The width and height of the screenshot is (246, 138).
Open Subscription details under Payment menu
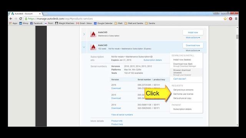pyautogui.click(x=182, y=109)
